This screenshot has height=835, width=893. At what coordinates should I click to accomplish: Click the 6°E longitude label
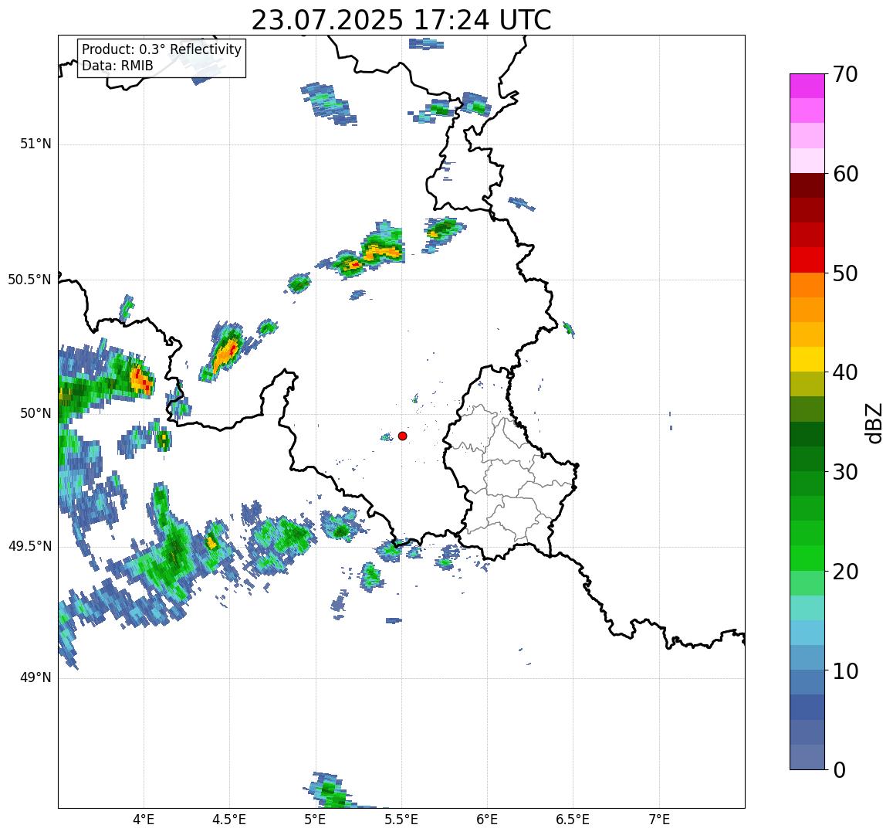click(488, 820)
